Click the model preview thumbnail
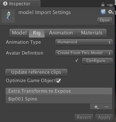Viewport: 116px width, 122px height. pos(8,16)
